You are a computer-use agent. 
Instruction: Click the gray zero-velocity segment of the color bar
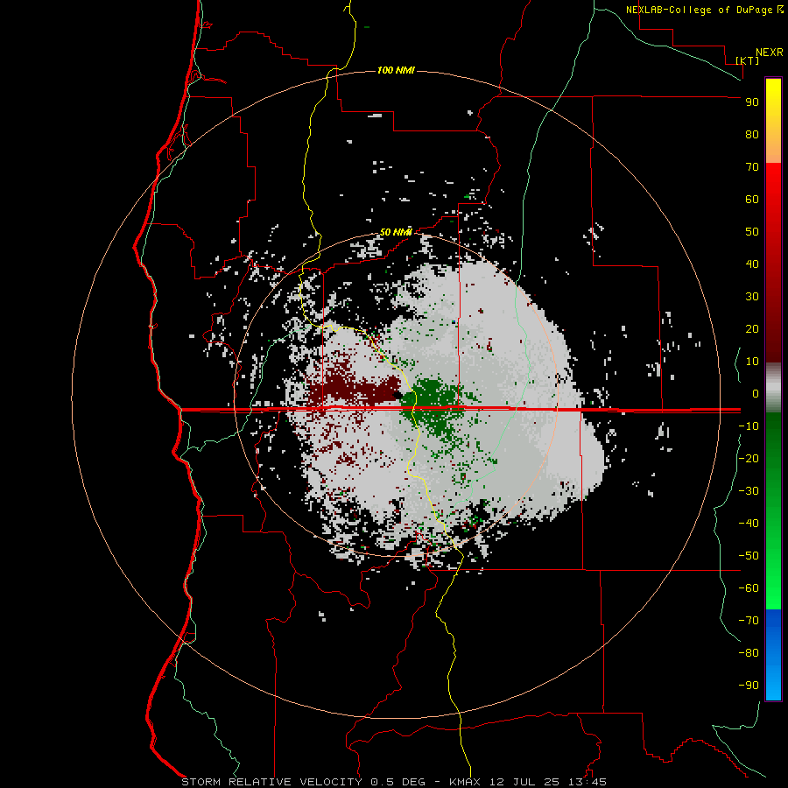[773, 388]
